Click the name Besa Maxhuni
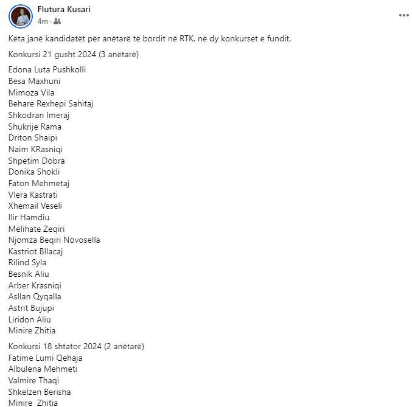 [x=34, y=81]
